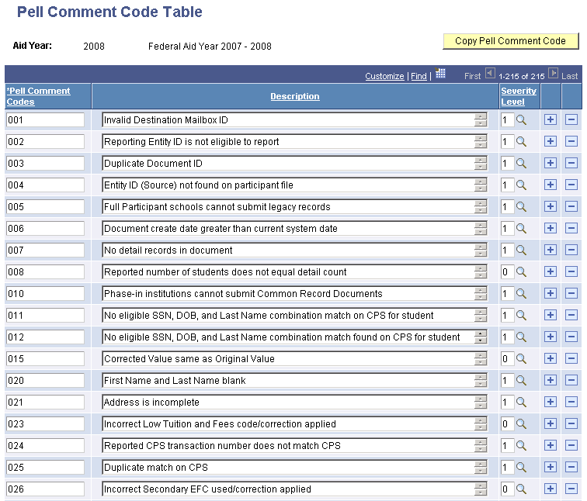The width and height of the screenshot is (587, 501).
Task: Delete the code 006 row
Action: [x=571, y=228]
